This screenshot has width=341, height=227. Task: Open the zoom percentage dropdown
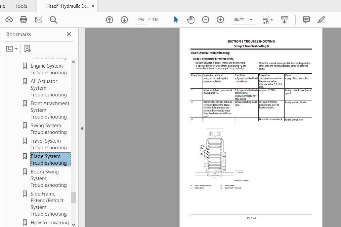251,20
